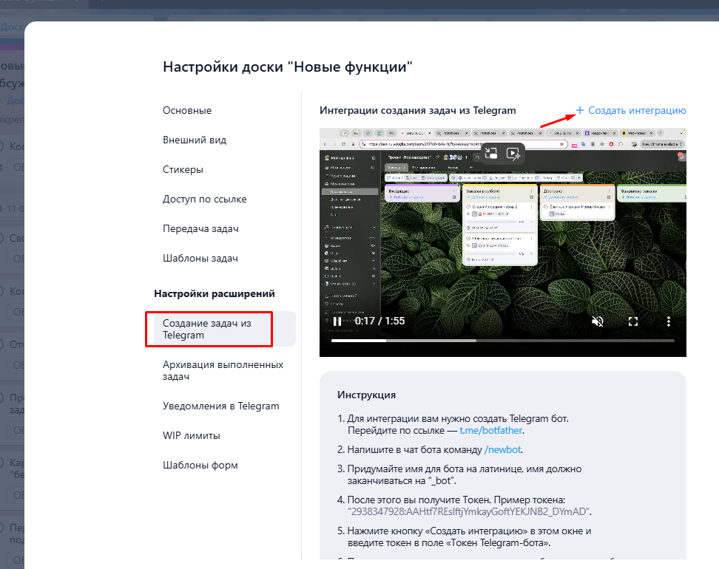Screen dimensions: 719x569
Task: Open the Основные settings section
Action: (187, 110)
